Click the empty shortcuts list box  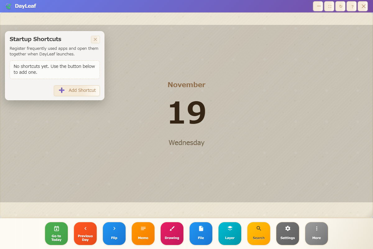coord(55,70)
